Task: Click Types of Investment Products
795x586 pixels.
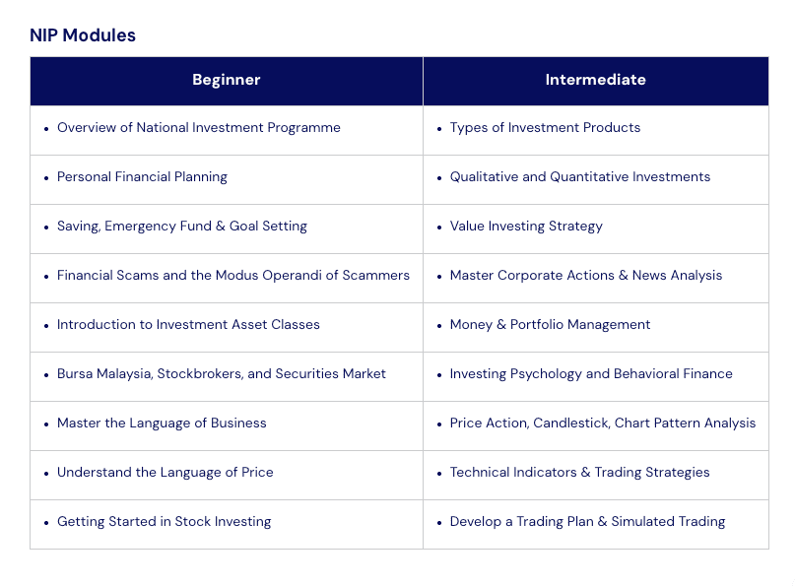Action: [x=545, y=128]
